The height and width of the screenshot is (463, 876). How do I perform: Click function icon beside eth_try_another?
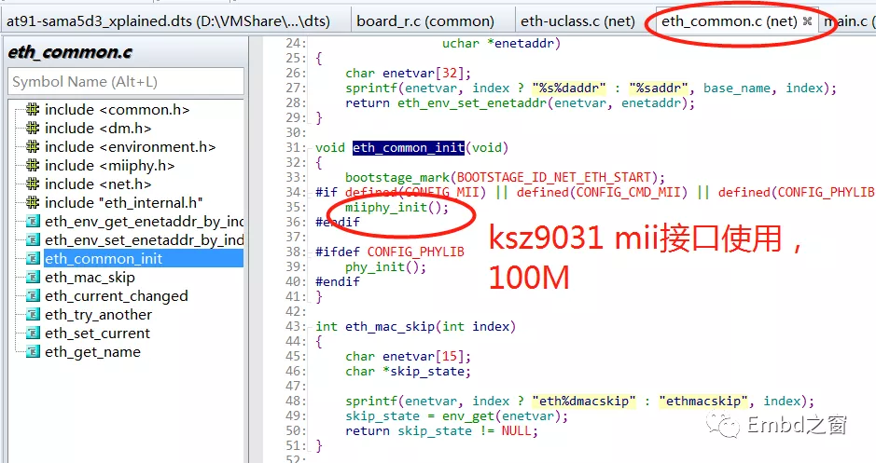click(33, 315)
